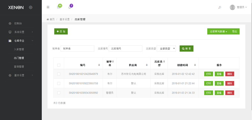Go to 基本设置 in the breadcrumb

click(65, 19)
